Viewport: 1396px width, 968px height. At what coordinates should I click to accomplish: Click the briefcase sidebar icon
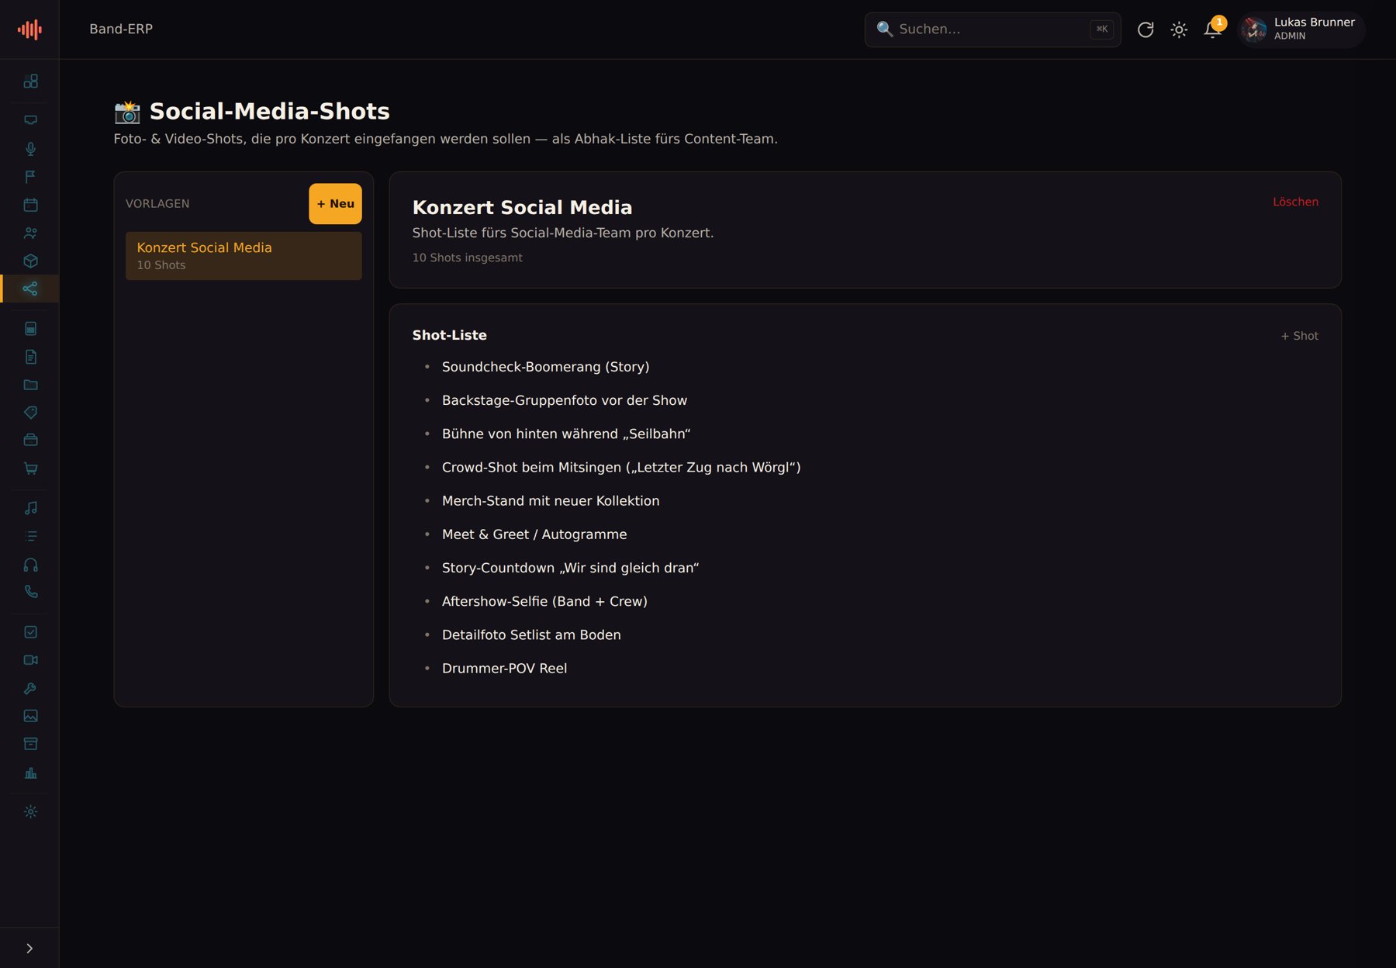pyautogui.click(x=30, y=440)
